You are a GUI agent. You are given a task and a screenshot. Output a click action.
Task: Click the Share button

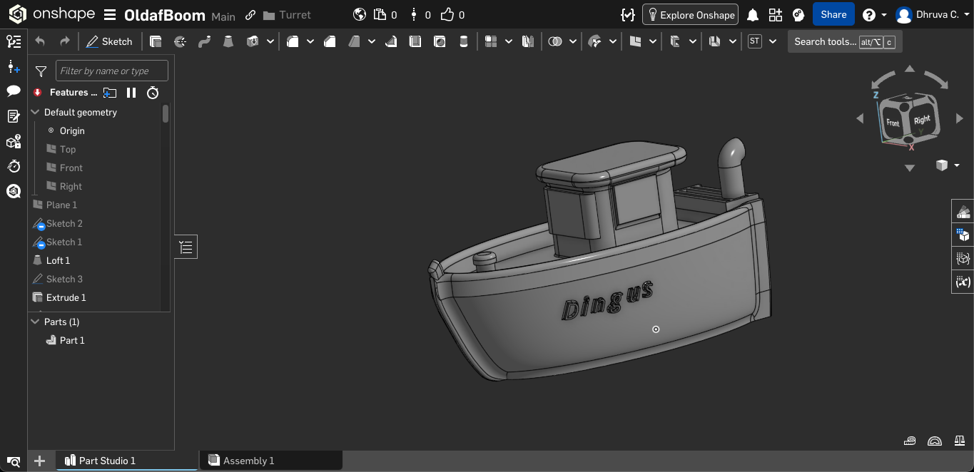[833, 14]
